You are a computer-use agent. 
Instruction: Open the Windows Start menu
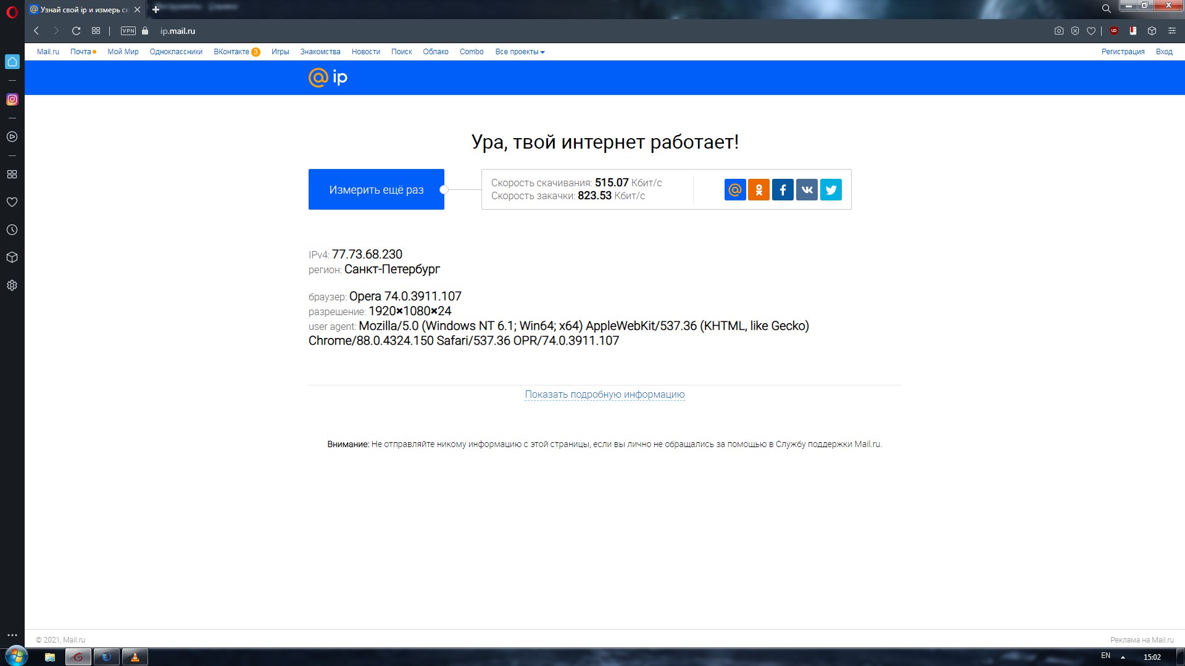coord(17,656)
